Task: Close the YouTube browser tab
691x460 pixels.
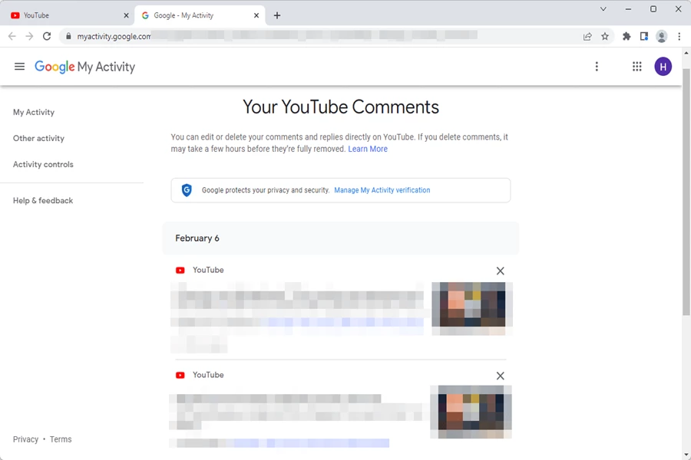Action: [126, 15]
